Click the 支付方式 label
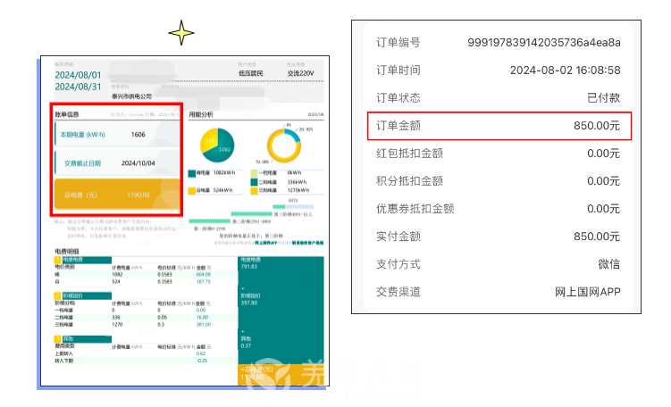 (398, 264)
